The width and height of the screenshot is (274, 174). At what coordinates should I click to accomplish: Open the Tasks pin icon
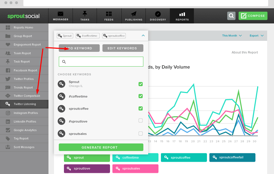pos(85,14)
